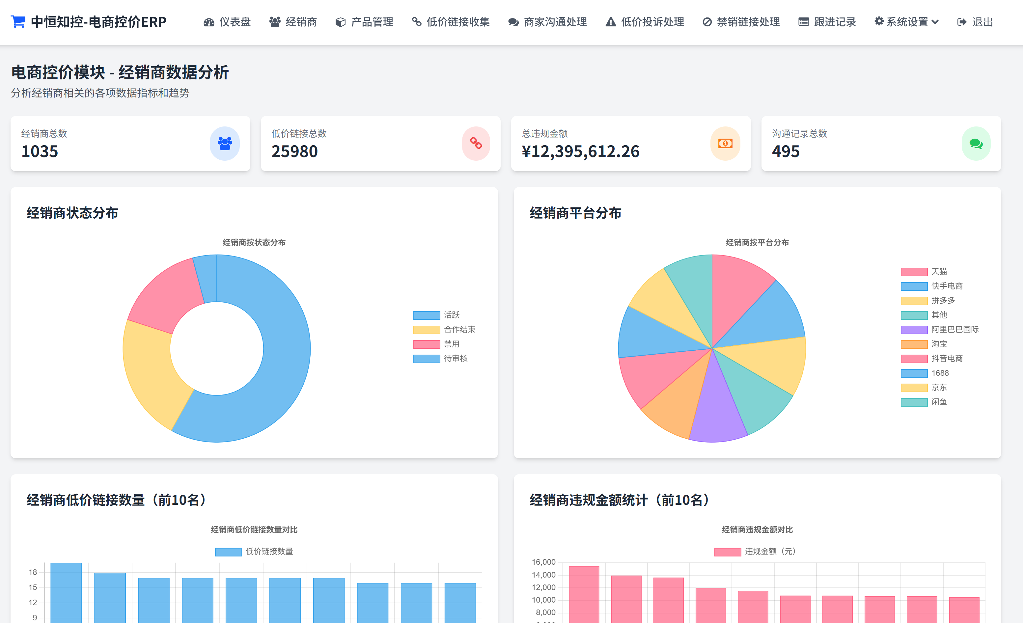Click the users icon beside 经销商

pyautogui.click(x=275, y=22)
